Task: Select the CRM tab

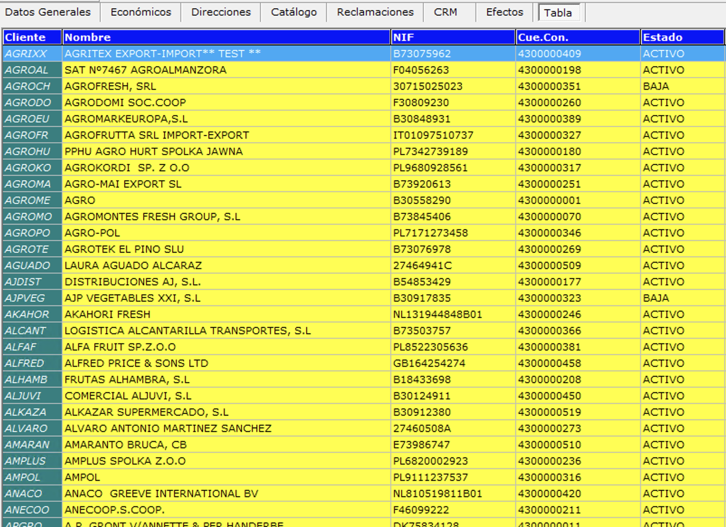Action: tap(445, 12)
